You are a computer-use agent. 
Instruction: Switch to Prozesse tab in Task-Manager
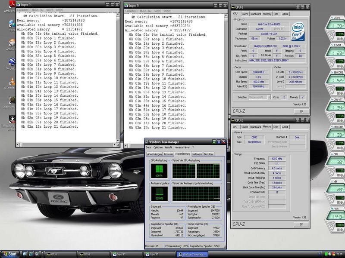pos(168,154)
